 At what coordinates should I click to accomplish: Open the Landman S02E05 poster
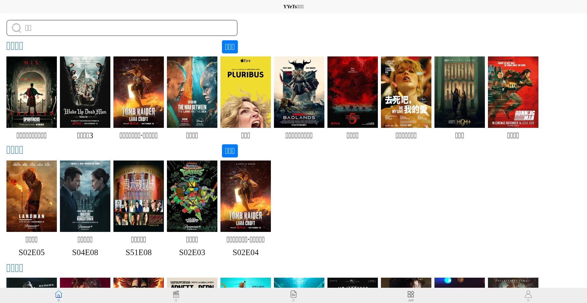(x=31, y=196)
